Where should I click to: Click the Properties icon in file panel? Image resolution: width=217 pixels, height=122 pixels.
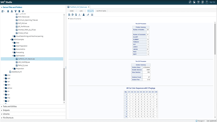19,11
